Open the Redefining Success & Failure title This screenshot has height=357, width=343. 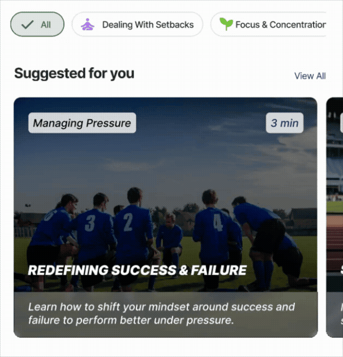point(137,270)
